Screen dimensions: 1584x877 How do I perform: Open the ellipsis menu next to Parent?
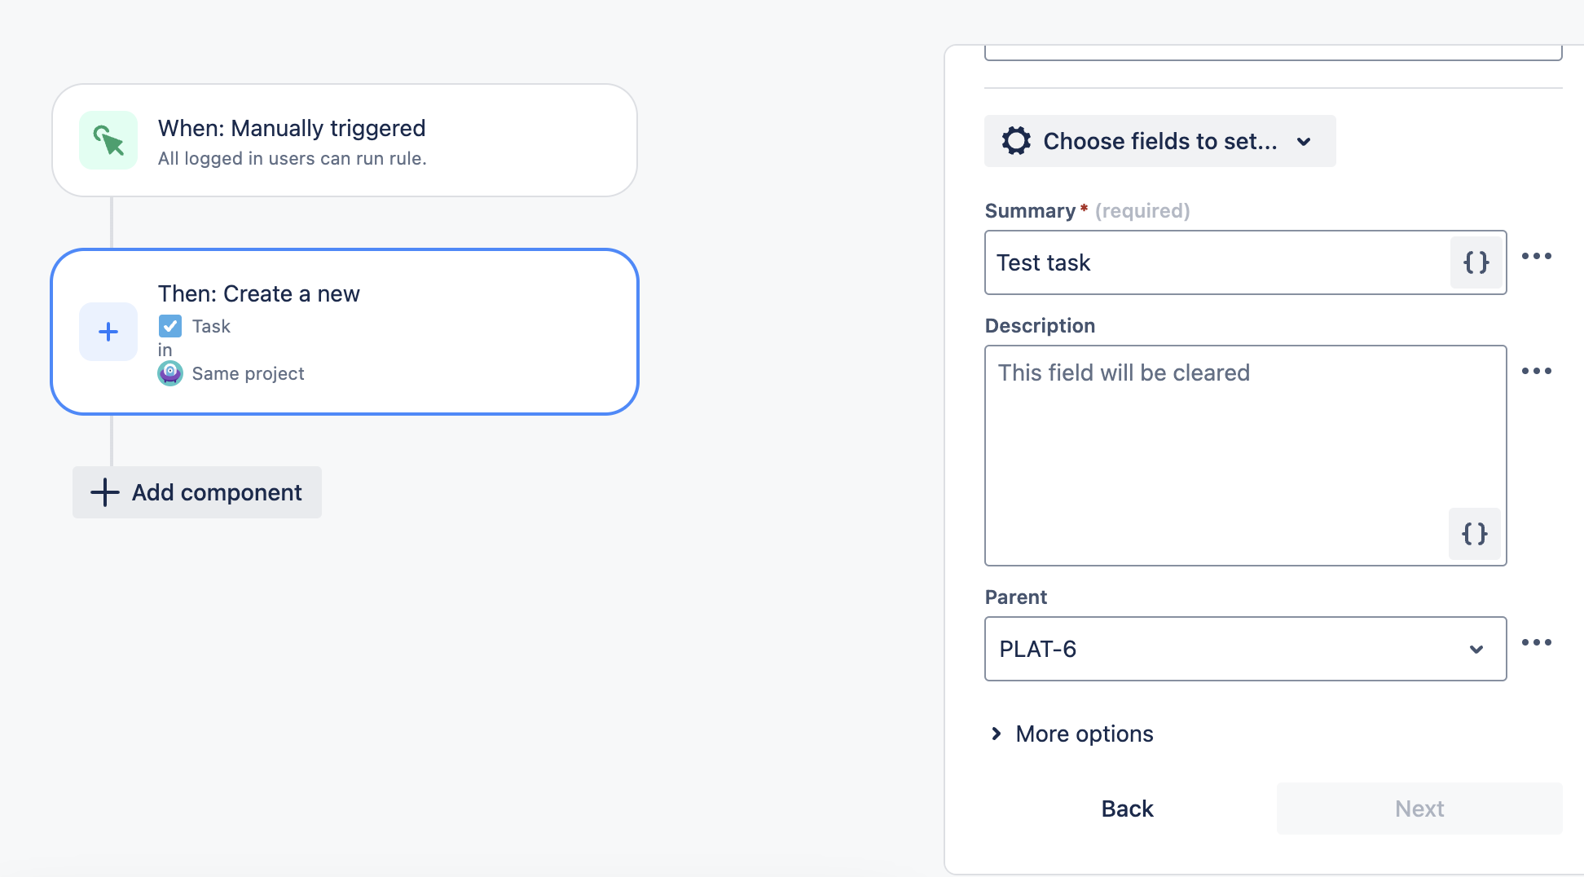click(x=1537, y=642)
